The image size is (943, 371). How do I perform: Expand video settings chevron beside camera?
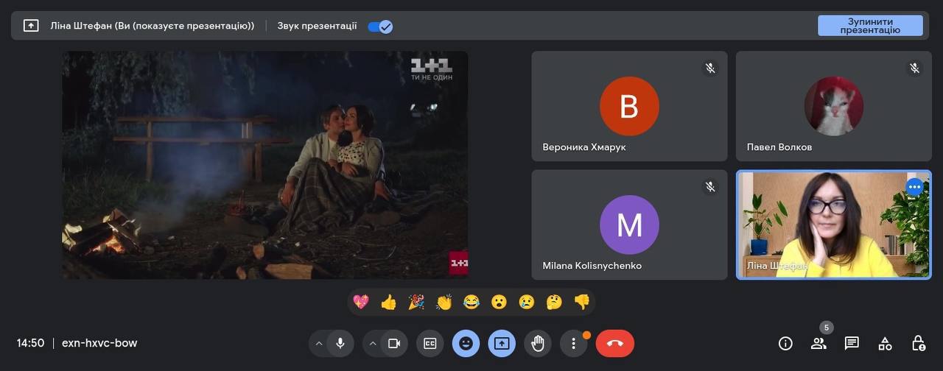tap(373, 343)
